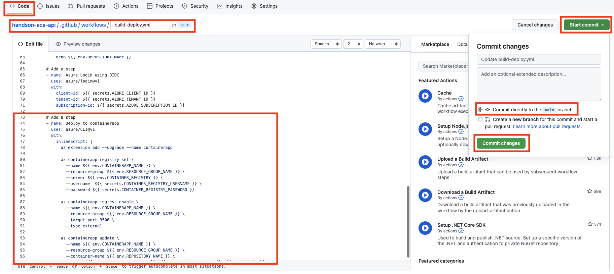Image resolution: width=614 pixels, height=274 pixels.
Task: Switch to the Actions tab
Action: [x=126, y=6]
